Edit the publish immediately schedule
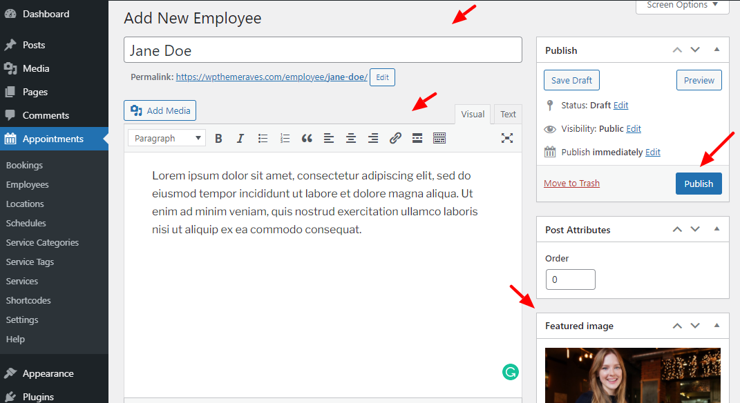The width and height of the screenshot is (740, 403). tap(653, 153)
